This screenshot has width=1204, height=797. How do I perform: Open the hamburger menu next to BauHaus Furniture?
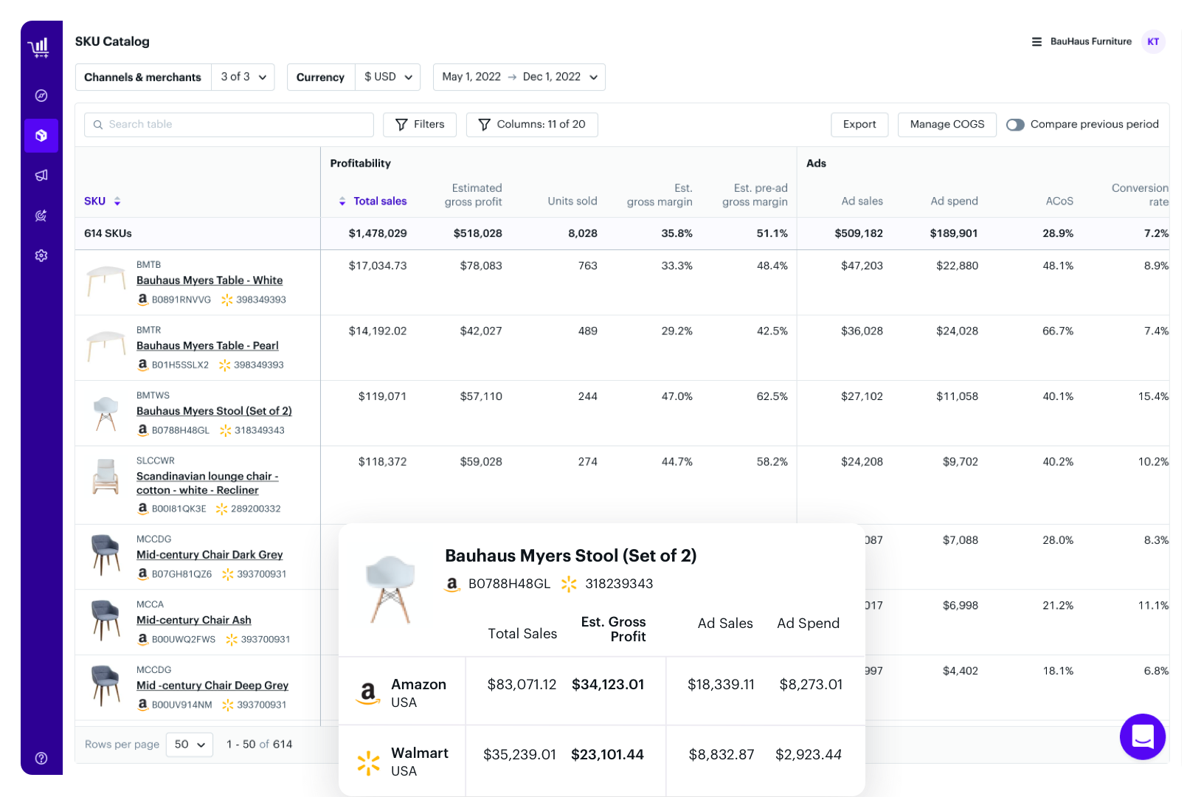(x=1037, y=42)
